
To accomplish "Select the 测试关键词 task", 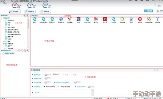I will tap(11, 27).
